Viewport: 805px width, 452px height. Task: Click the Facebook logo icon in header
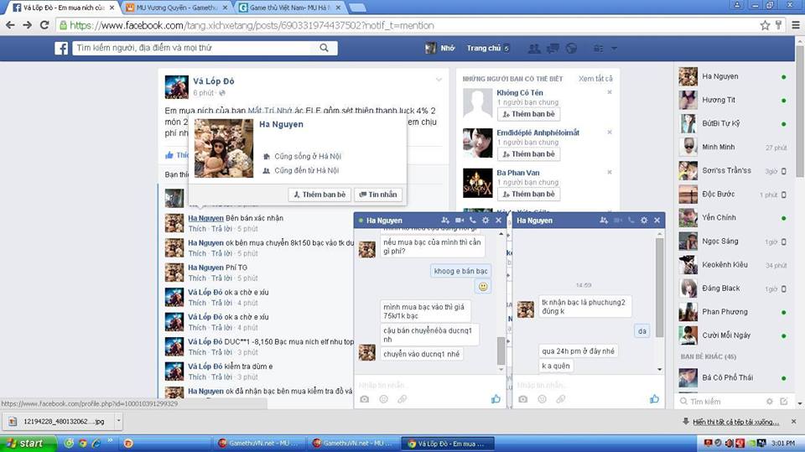click(61, 49)
